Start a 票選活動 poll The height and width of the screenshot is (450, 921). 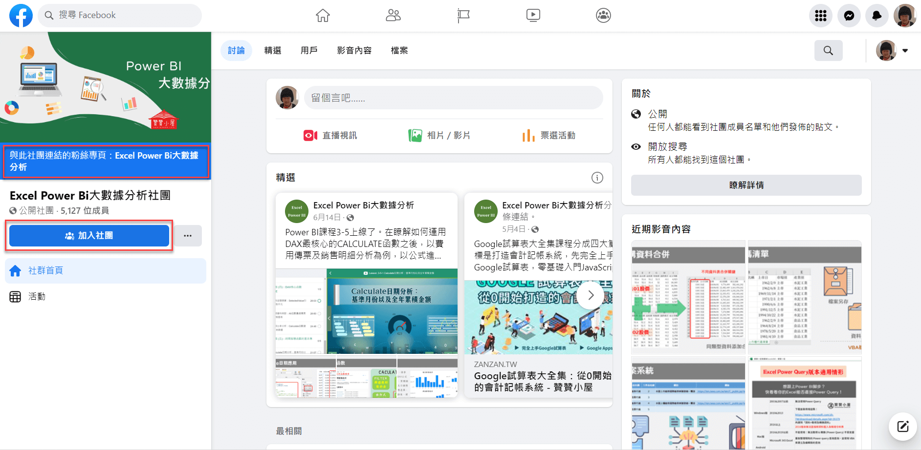coord(548,136)
